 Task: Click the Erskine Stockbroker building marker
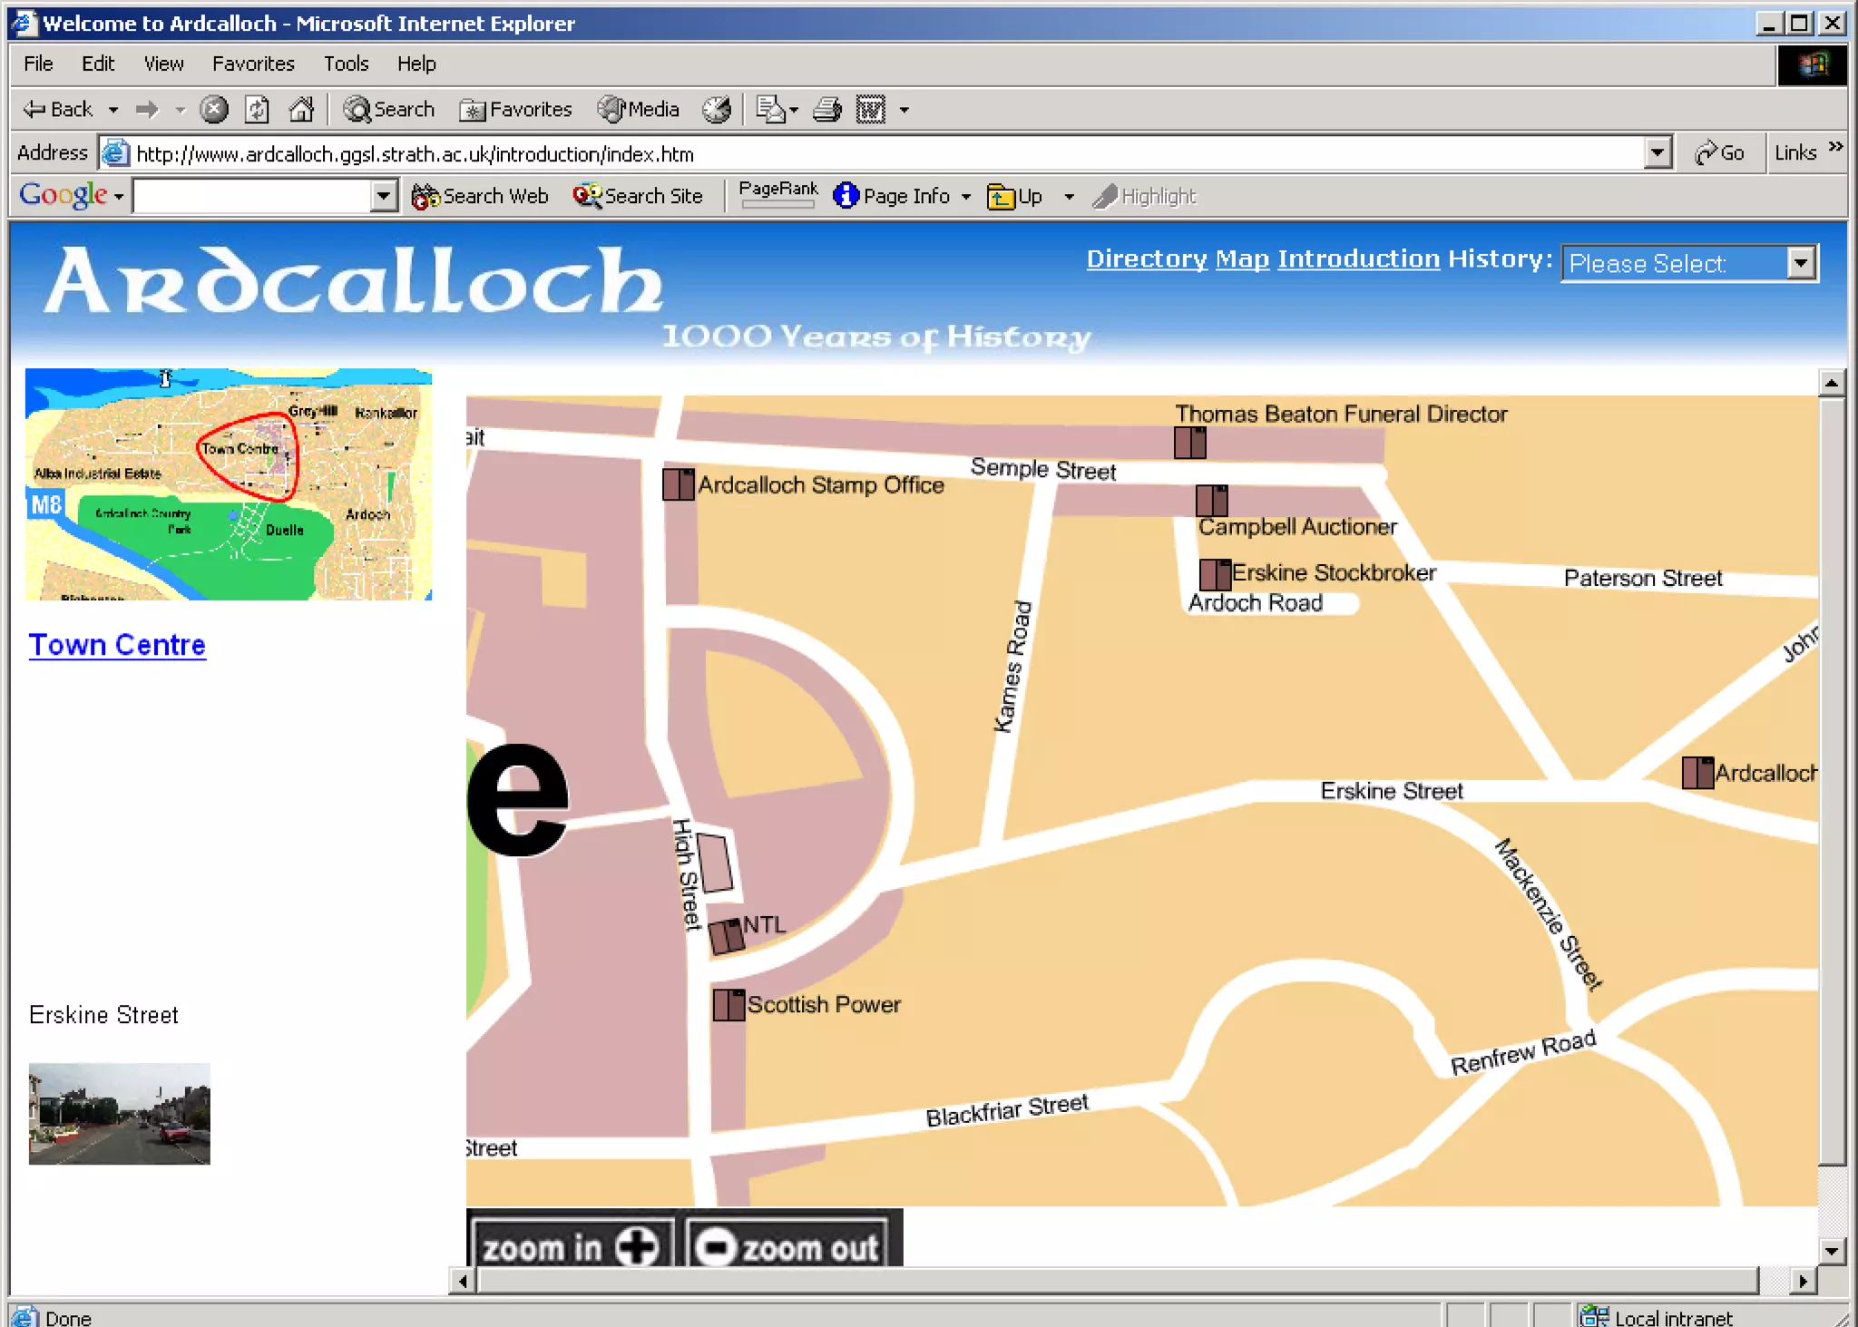1215,574
